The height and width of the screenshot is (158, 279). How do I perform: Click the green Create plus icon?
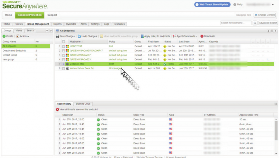coord(4,36)
